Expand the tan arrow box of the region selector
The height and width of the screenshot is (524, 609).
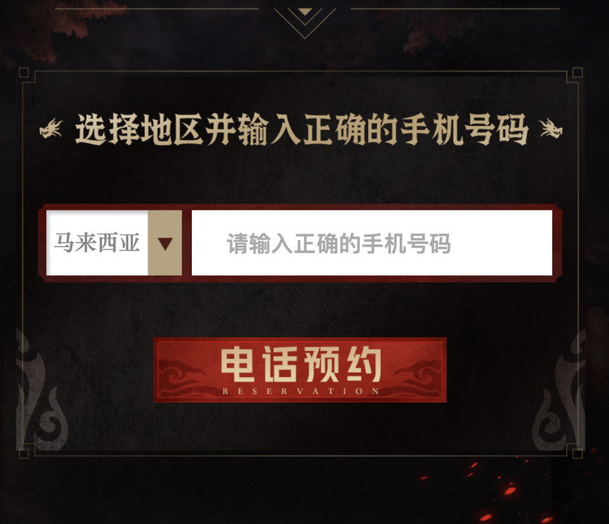point(164,243)
